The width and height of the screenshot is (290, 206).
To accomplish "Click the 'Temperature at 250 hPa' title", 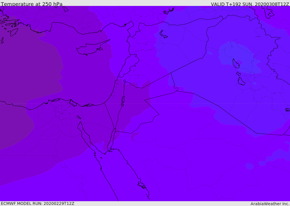I will pos(32,4).
